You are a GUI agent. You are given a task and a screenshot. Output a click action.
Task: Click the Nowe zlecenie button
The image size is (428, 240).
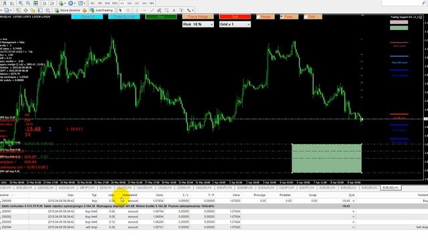click(68, 11)
